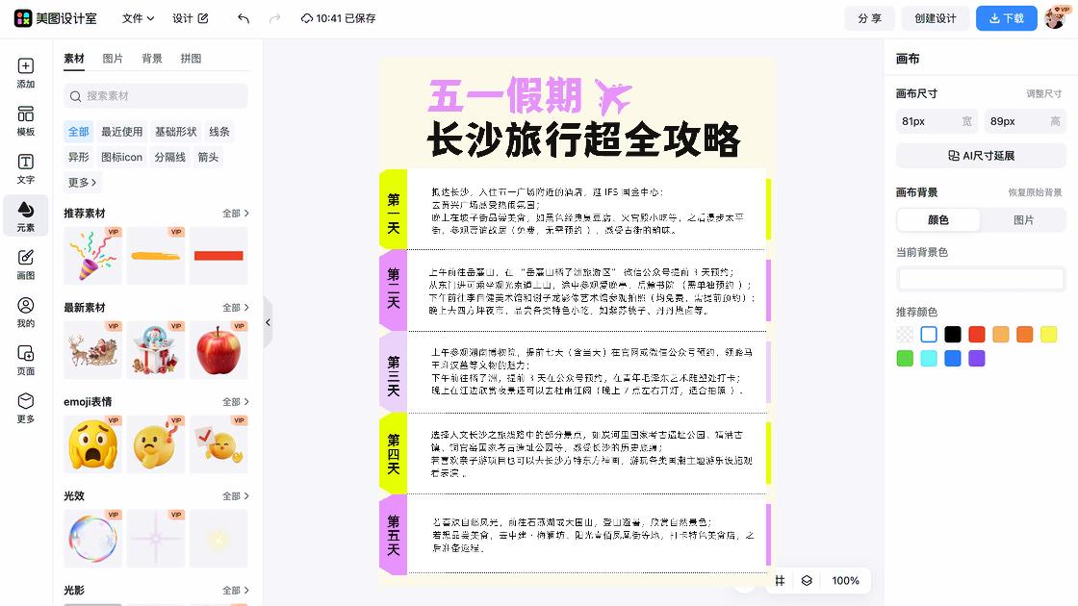Select the 图片 canvas background option
Screen dimensions: 1078x606
click(x=1023, y=220)
